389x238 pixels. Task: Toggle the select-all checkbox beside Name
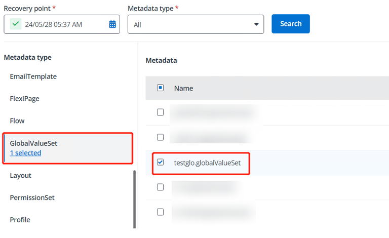[160, 88]
